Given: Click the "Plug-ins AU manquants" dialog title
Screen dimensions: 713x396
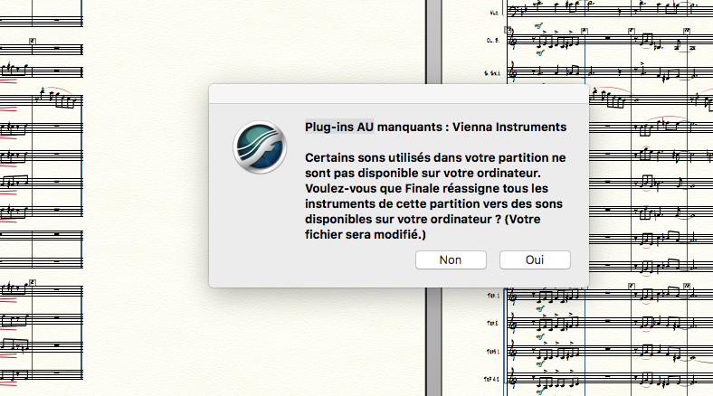Looking at the screenshot, I should click(435, 127).
